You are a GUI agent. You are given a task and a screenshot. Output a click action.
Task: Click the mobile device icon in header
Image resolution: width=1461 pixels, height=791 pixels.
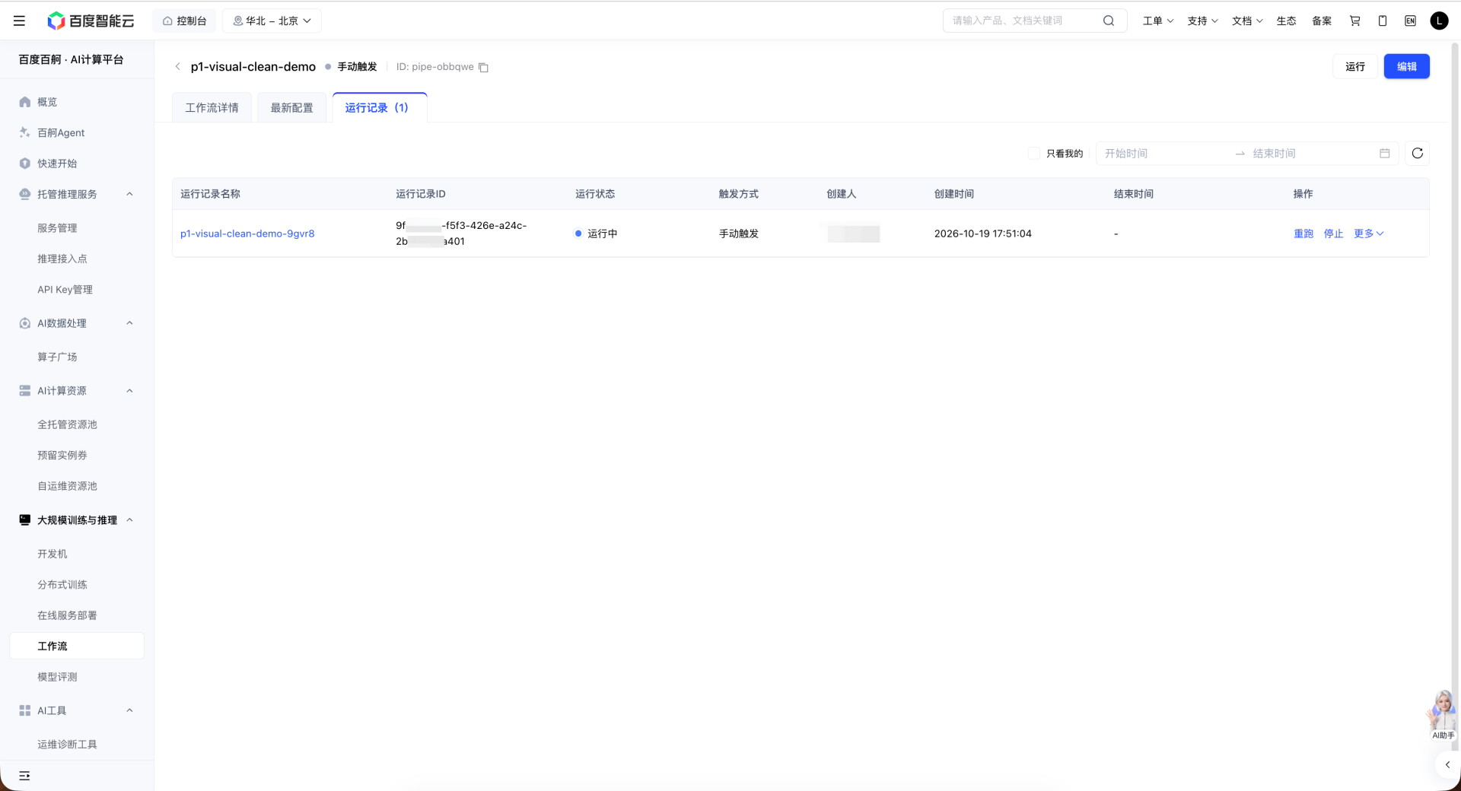tap(1383, 21)
